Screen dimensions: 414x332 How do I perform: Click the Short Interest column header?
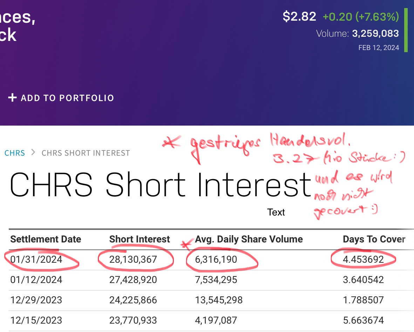(140, 239)
